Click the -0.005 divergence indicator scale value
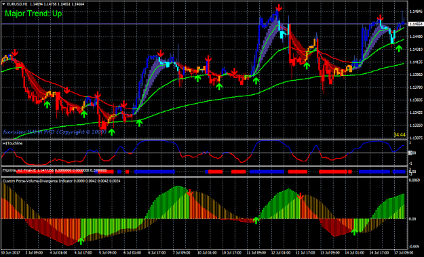The height and width of the screenshot is (257, 424). click(415, 246)
